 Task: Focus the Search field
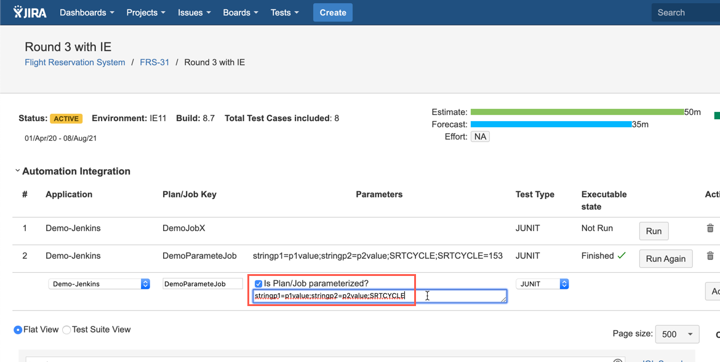tap(686, 12)
